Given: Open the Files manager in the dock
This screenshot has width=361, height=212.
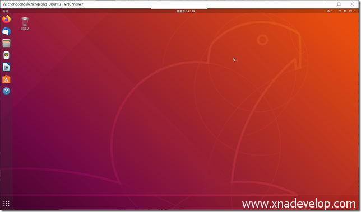Looking at the screenshot, I should click(x=7, y=43).
